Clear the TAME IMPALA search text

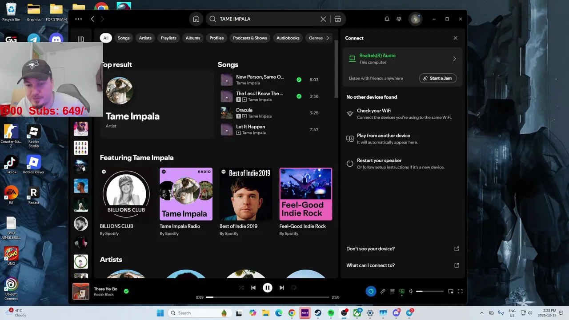pos(323,19)
